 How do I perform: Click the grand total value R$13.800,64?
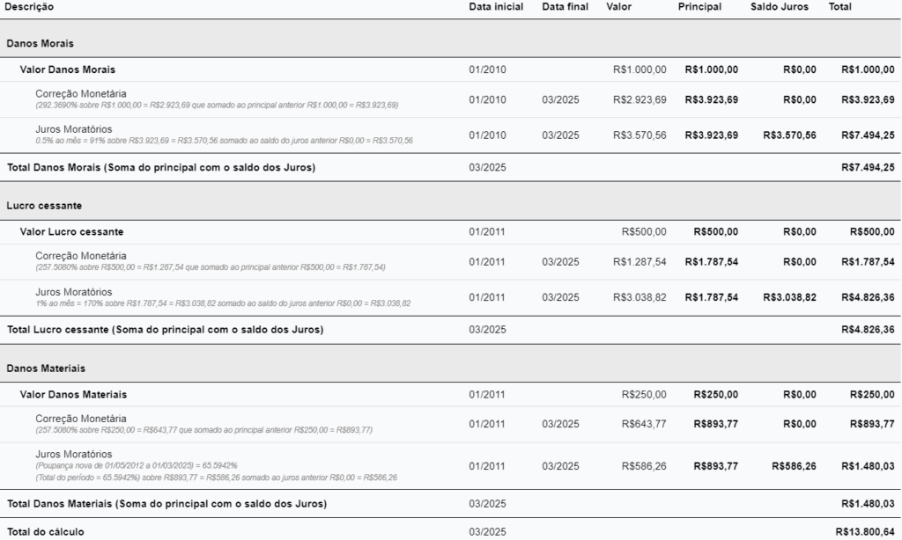tap(864, 532)
